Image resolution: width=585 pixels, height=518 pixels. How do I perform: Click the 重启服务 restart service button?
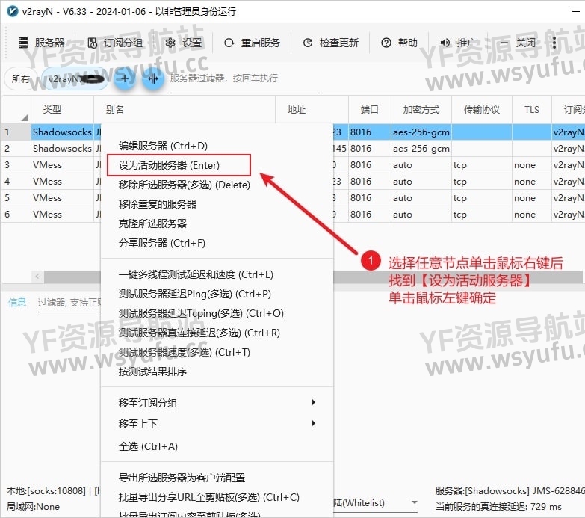252,43
